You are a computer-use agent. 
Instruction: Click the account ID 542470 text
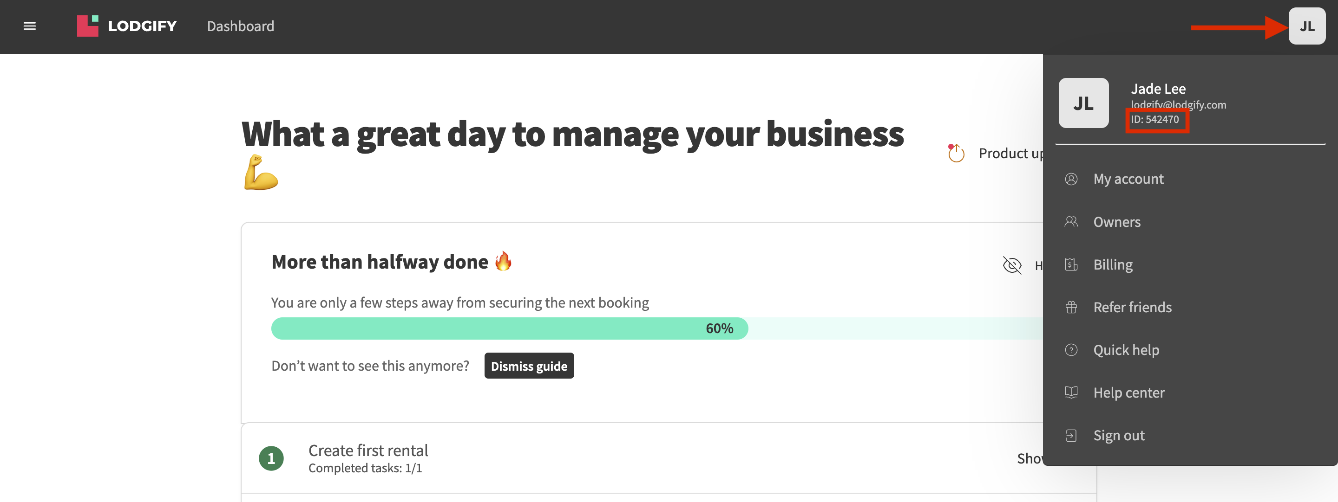pos(1154,119)
